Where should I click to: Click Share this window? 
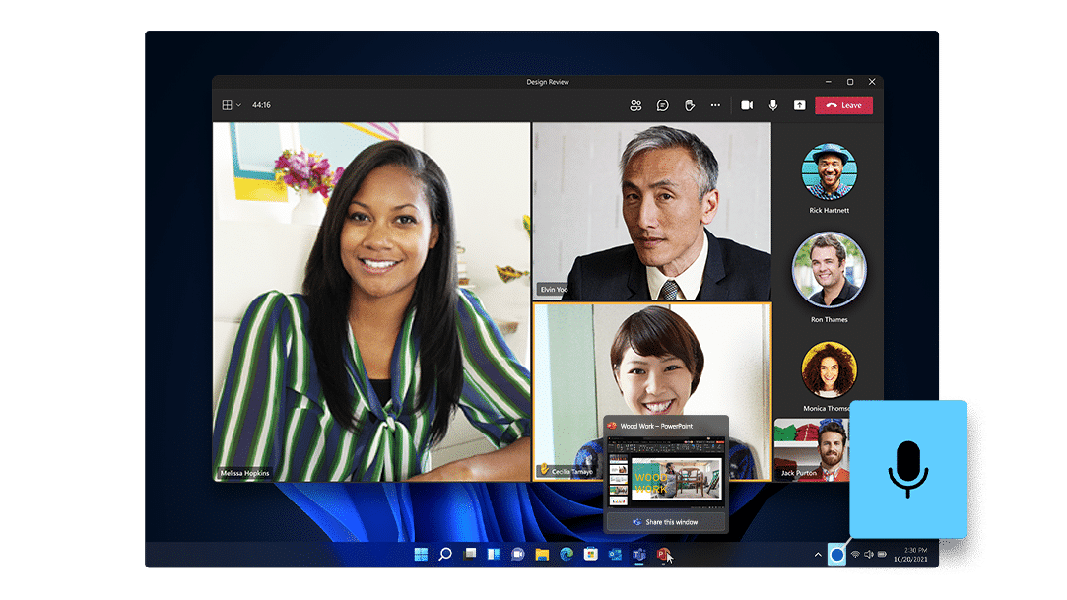tap(667, 522)
